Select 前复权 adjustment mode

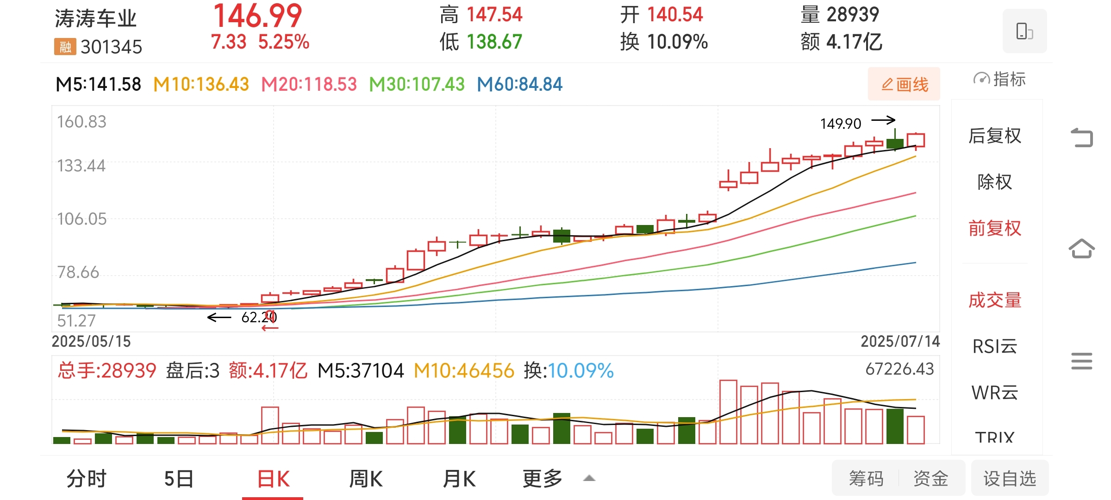click(x=995, y=228)
